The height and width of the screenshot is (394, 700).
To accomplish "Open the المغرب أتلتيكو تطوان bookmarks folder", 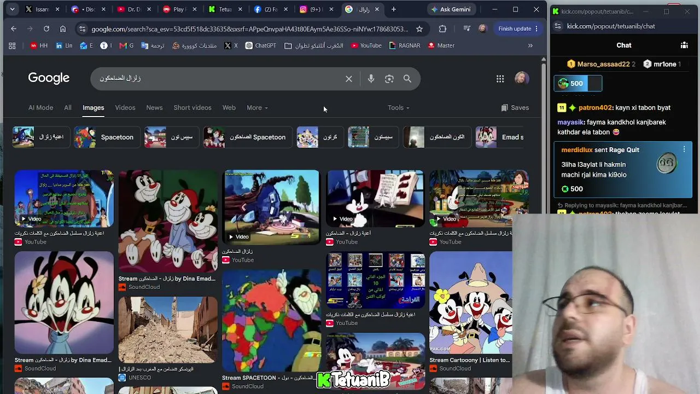I will pos(314,45).
